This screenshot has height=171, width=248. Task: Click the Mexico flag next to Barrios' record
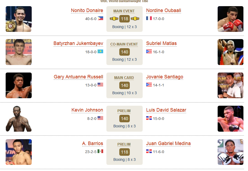tap(100, 151)
